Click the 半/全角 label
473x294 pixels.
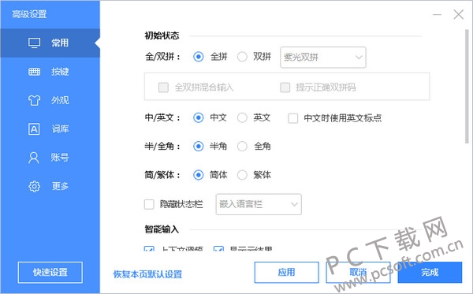163,147
